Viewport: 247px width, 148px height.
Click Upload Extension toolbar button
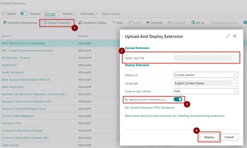click(58, 23)
